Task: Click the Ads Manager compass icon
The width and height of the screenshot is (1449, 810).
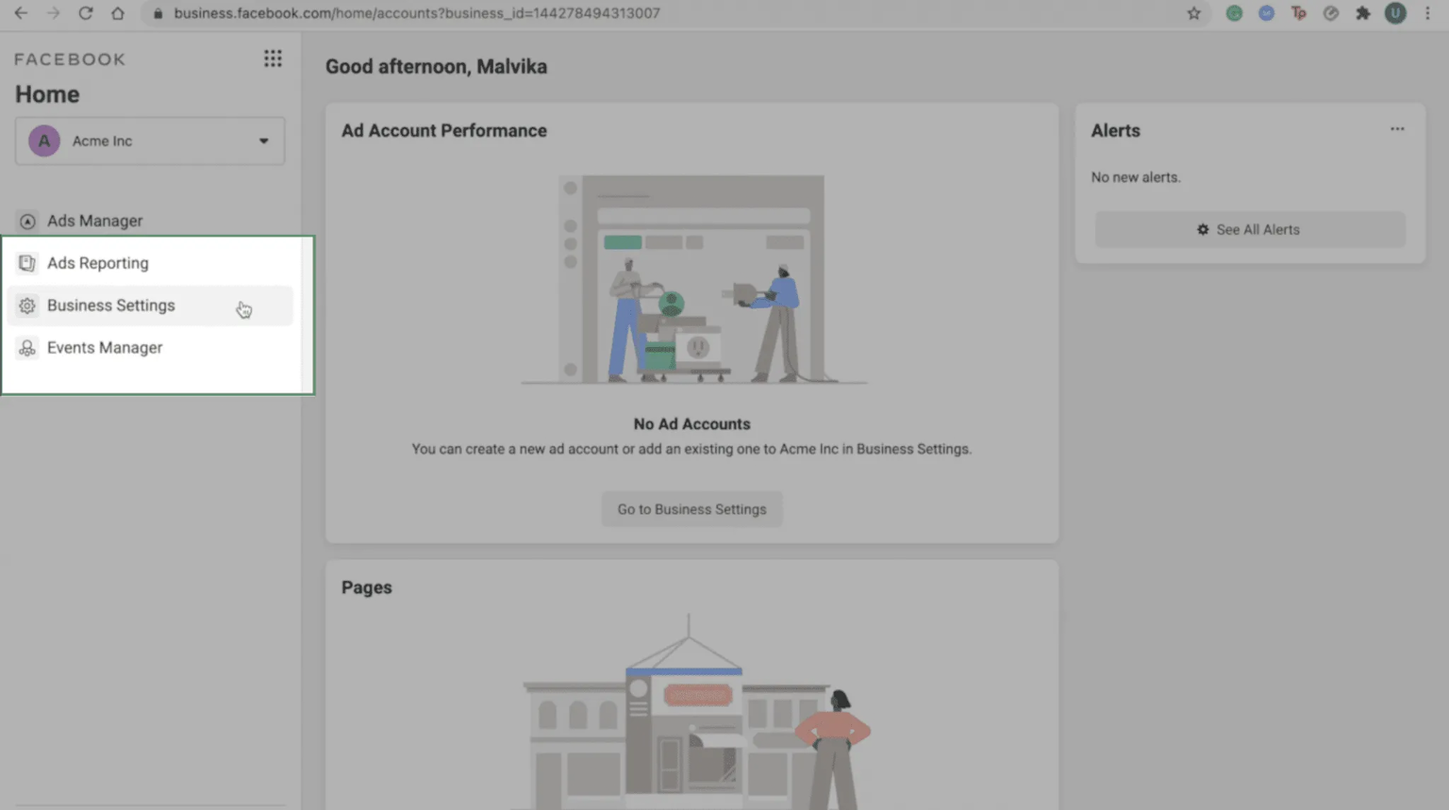Action: tap(27, 221)
